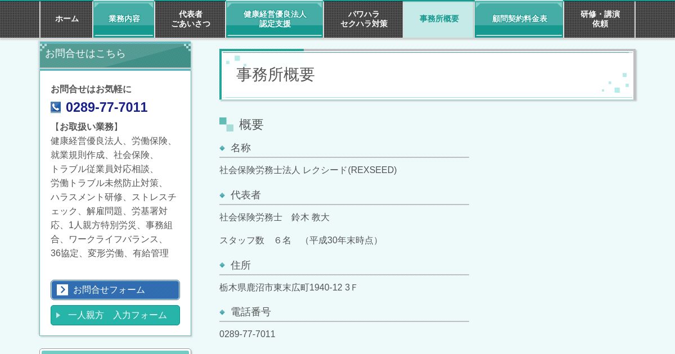
Task: Click the お問合せはお気軽に text
Action: 91,89
